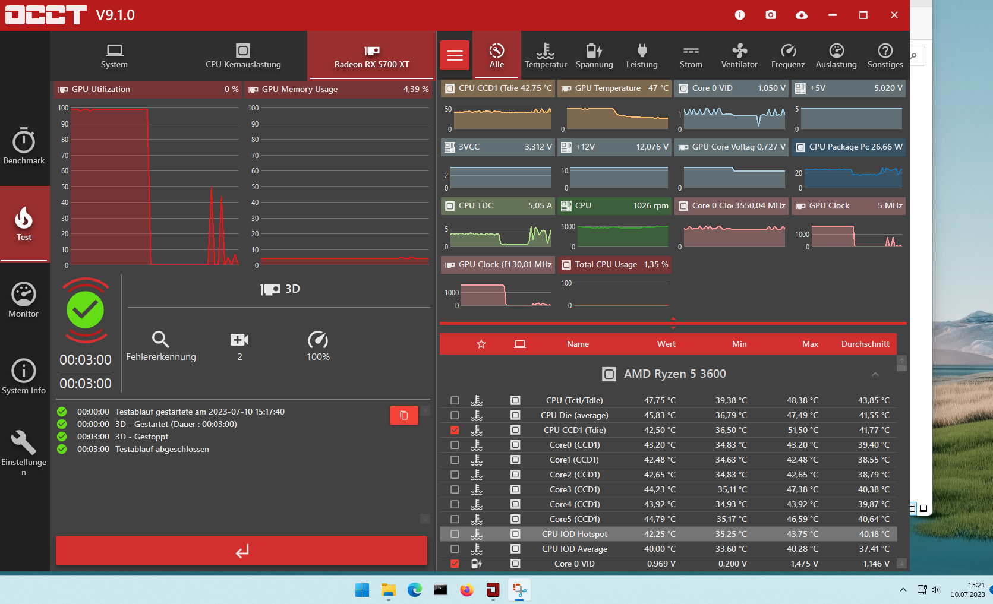Enable the CPU (Tctl/Tdie) checkbox
This screenshot has width=993, height=604.
pos(455,400)
